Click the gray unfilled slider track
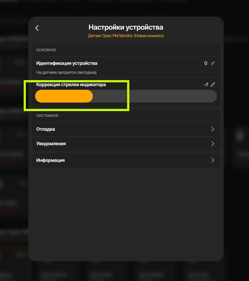 point(155,96)
